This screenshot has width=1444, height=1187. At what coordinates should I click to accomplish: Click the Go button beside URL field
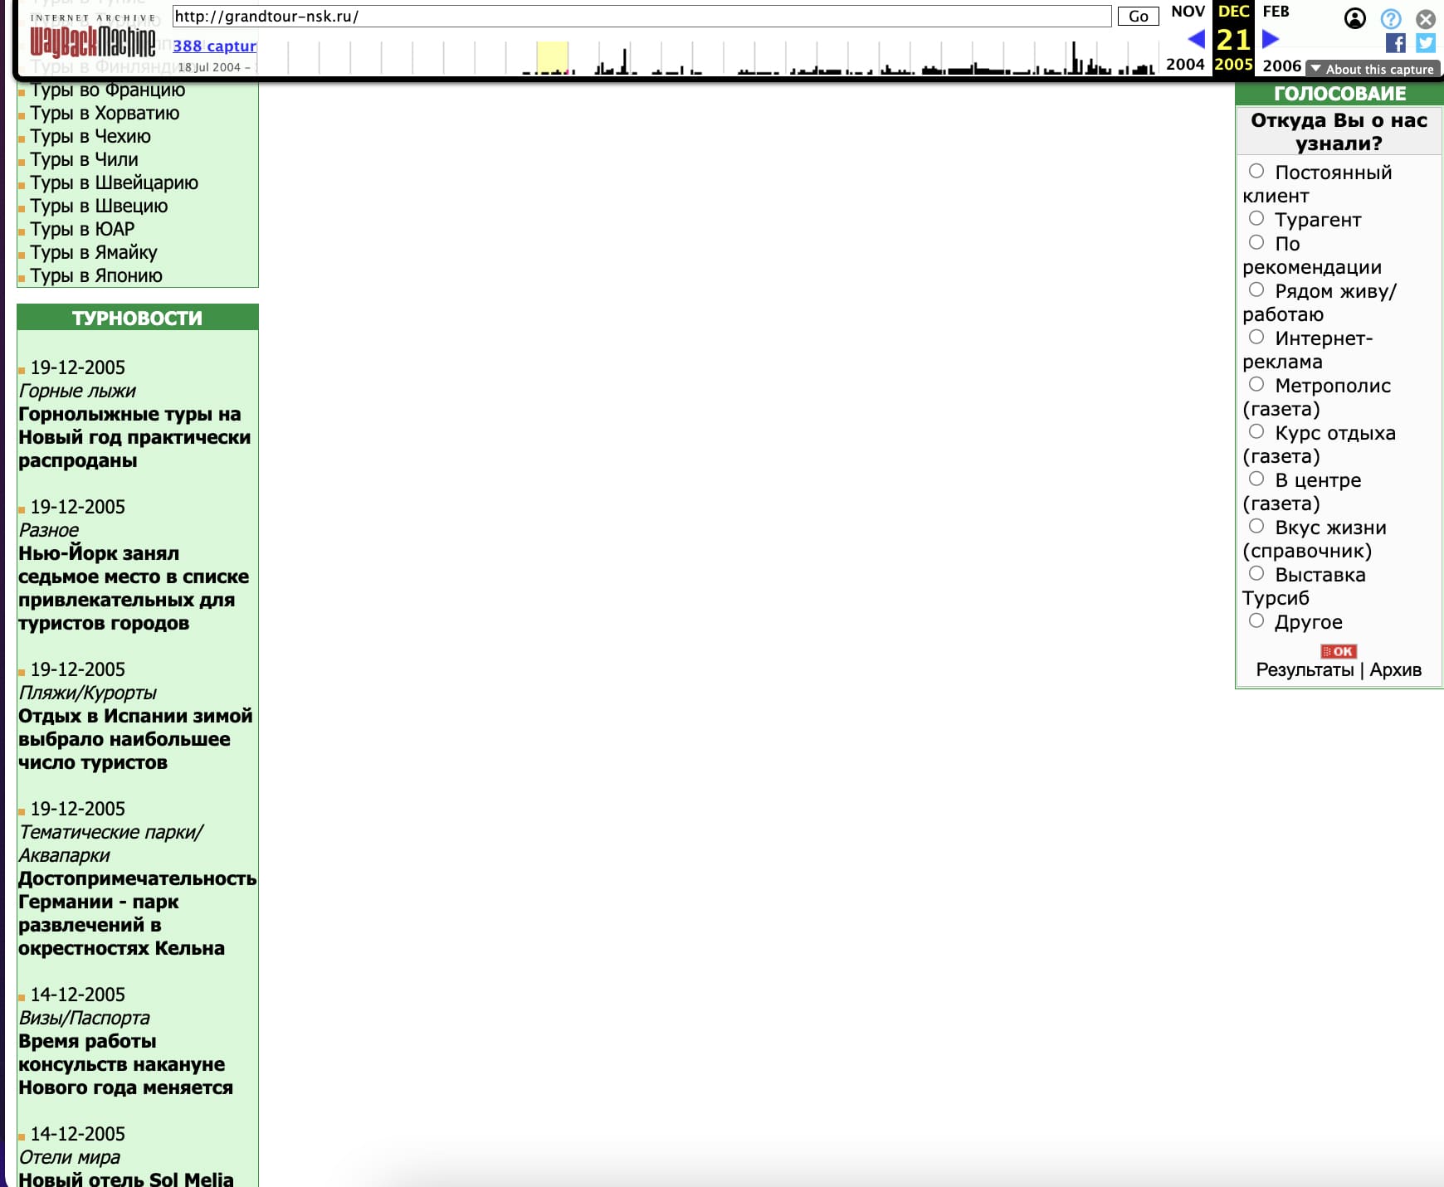1139,17
